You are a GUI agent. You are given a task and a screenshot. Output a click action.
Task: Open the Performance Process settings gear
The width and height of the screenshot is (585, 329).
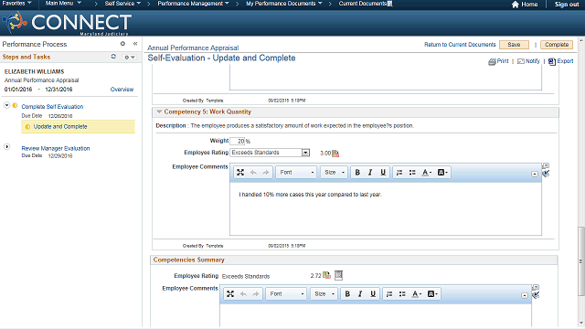[x=122, y=44]
